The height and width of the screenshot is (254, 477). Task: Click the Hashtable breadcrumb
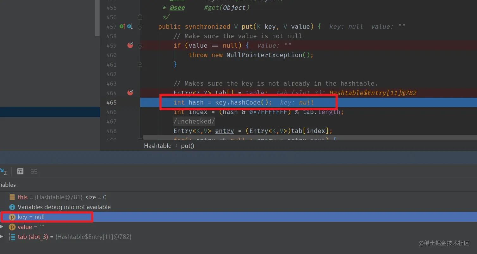coord(158,146)
